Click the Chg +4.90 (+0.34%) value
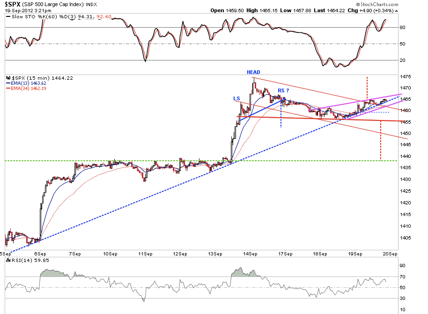 (370, 11)
